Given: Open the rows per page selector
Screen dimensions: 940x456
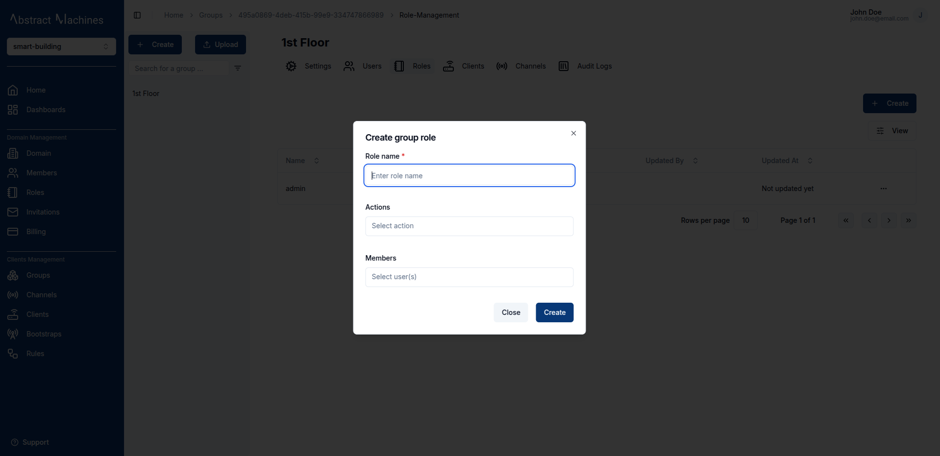Looking at the screenshot, I should [x=745, y=220].
